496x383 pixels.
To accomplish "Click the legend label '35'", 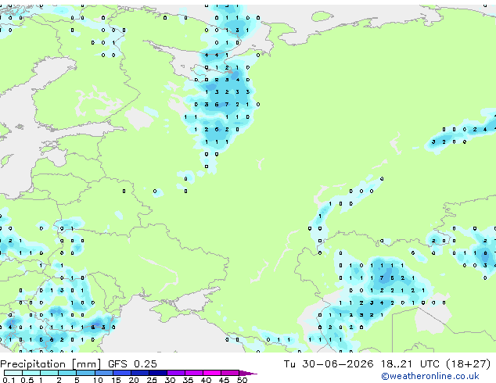I will (188, 380).
